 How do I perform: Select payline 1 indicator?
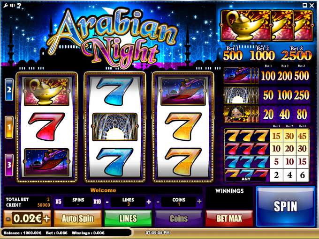[x=9, y=127]
